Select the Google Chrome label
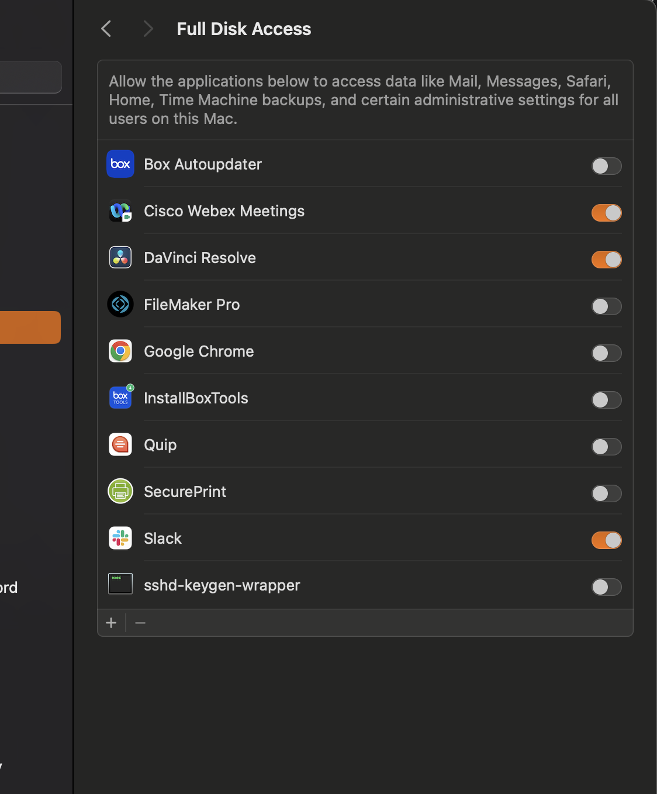This screenshot has width=657, height=794. (199, 351)
